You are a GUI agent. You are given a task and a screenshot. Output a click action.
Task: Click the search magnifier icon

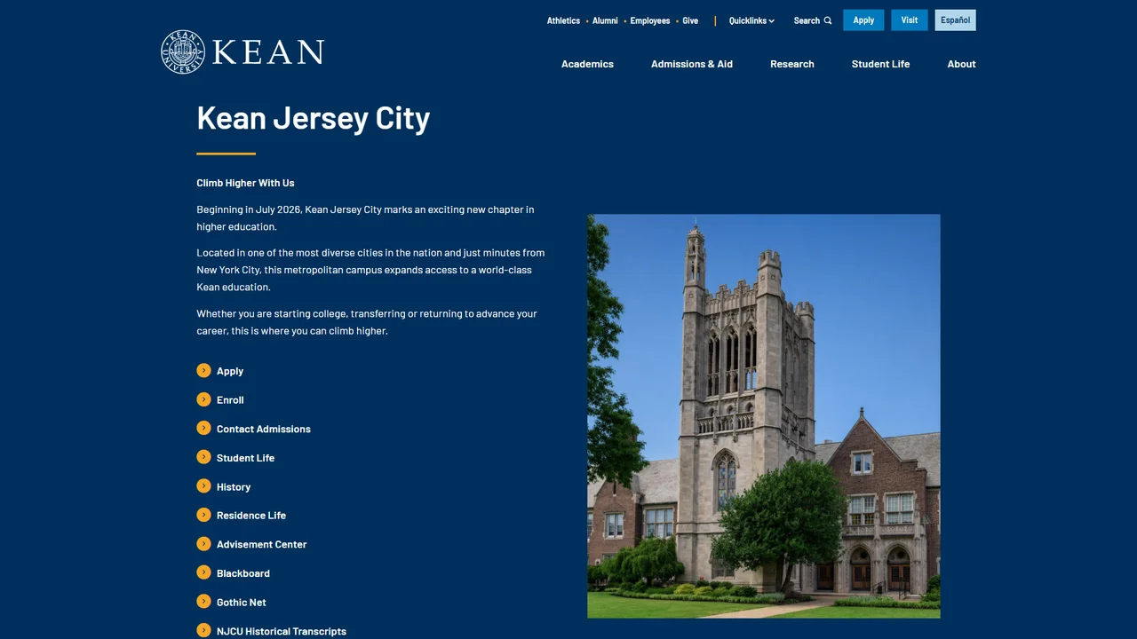pyautogui.click(x=828, y=20)
